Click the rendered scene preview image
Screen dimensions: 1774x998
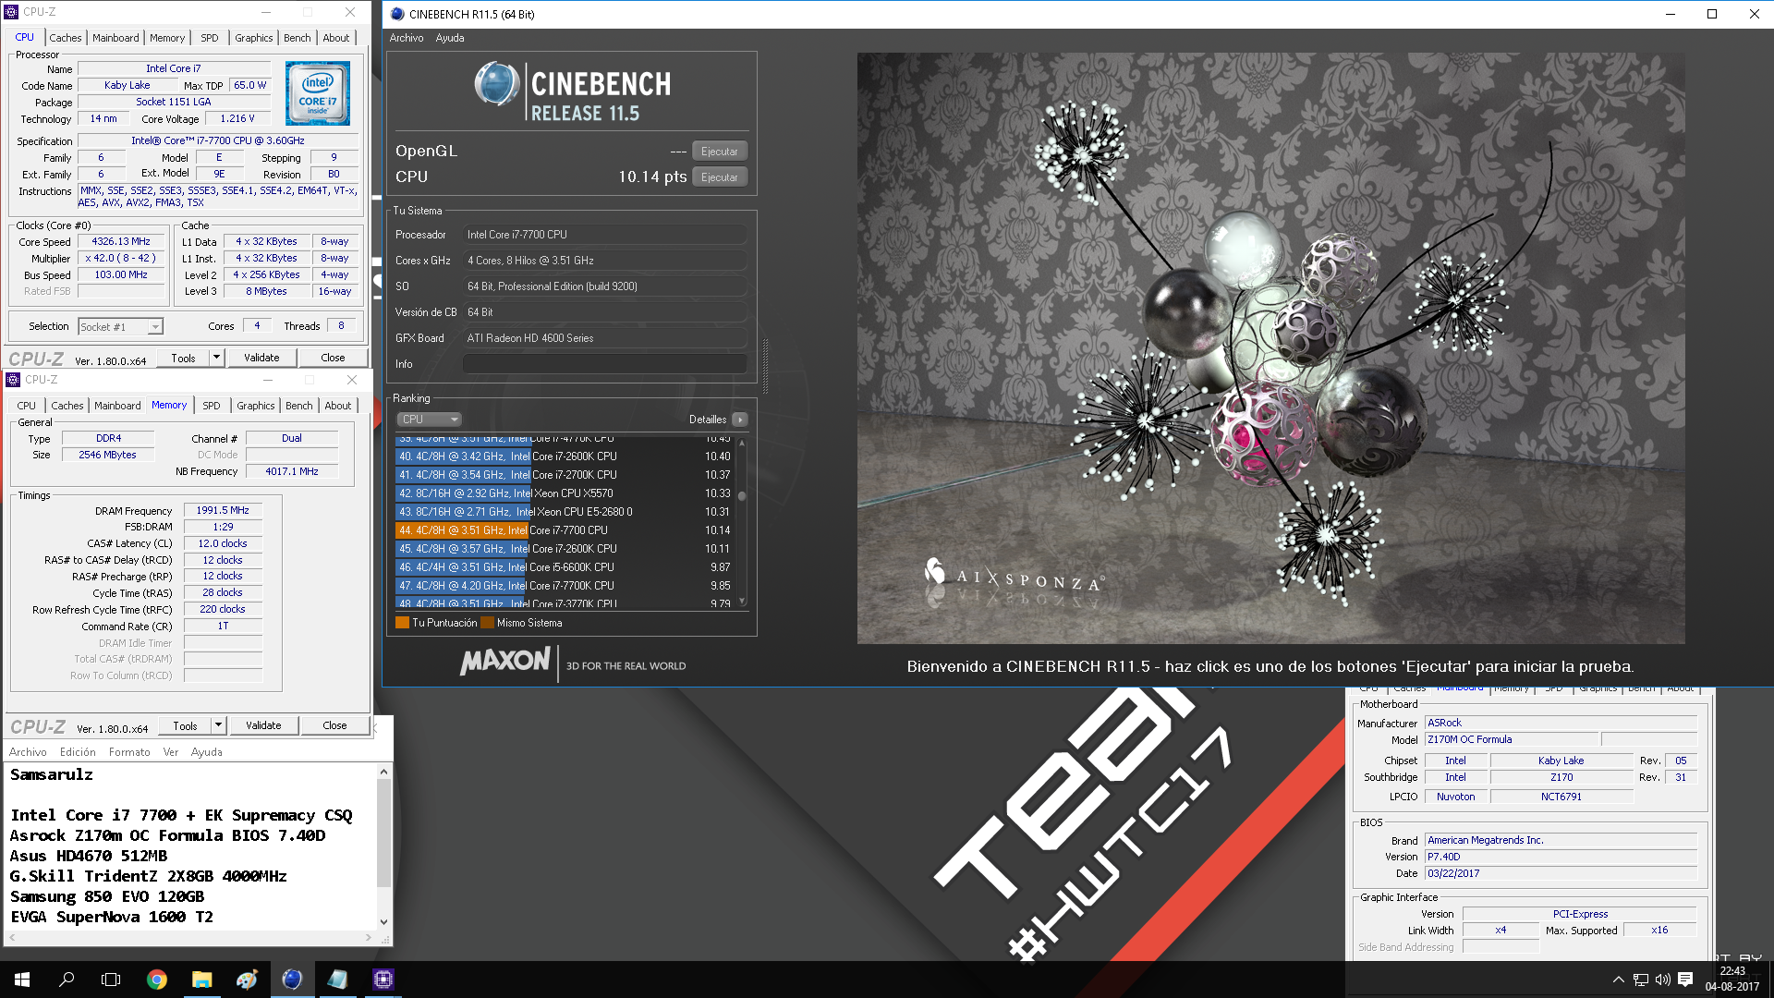(1270, 347)
